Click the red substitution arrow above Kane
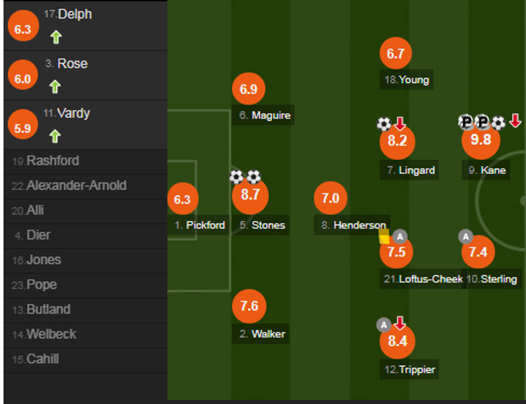The height and width of the screenshot is (404, 526). click(515, 121)
